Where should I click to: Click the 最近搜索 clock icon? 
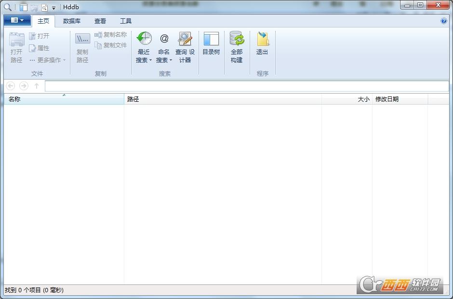point(144,39)
